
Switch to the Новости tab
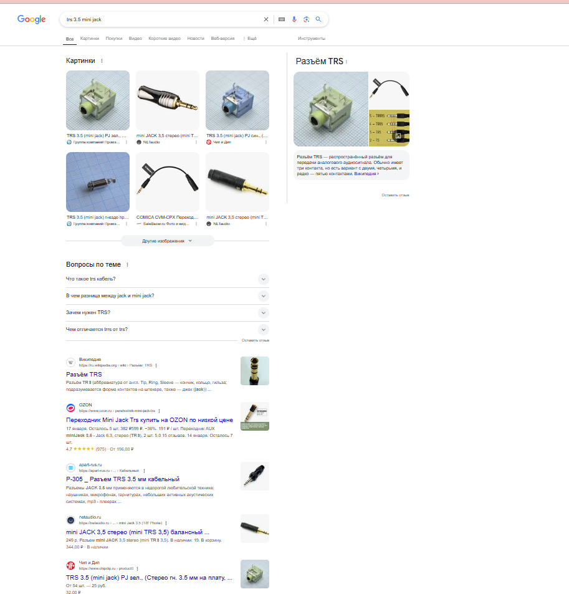click(196, 39)
